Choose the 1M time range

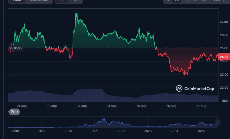tap(186, 1)
